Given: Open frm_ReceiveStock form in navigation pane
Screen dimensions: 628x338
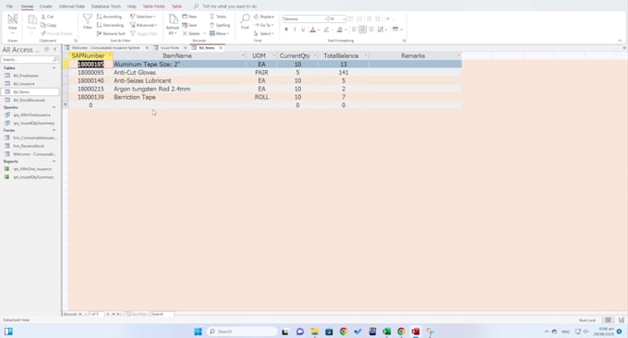Looking at the screenshot, I should coord(29,146).
